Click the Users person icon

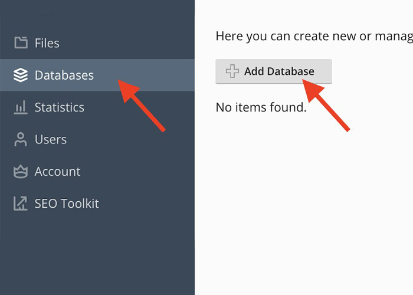(x=21, y=140)
